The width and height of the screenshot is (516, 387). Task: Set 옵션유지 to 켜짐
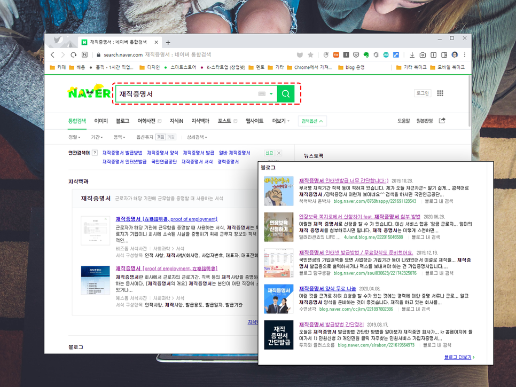pyautogui.click(x=171, y=137)
